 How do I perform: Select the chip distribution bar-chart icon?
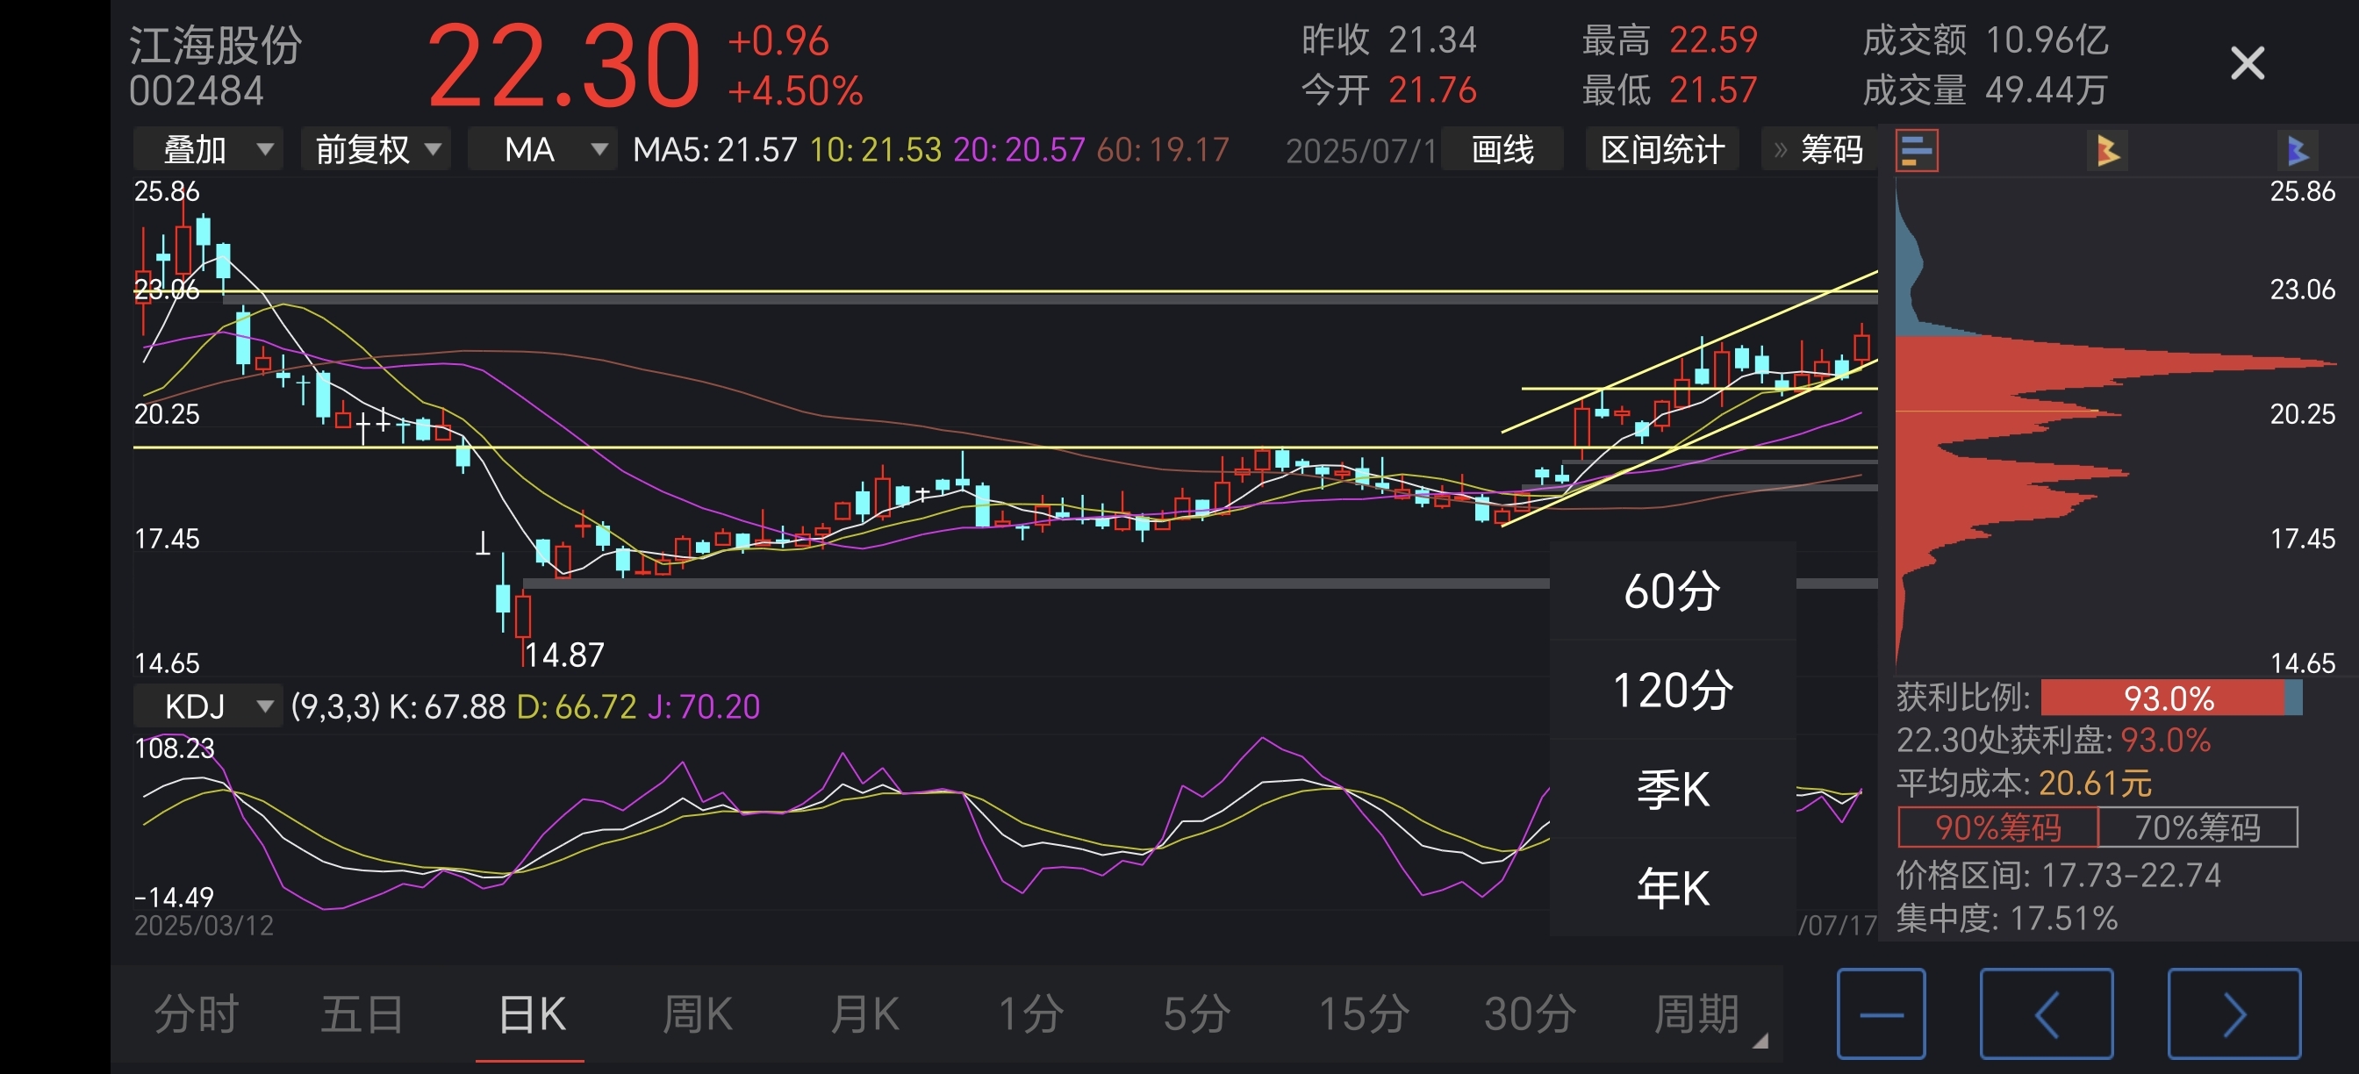[x=1917, y=150]
